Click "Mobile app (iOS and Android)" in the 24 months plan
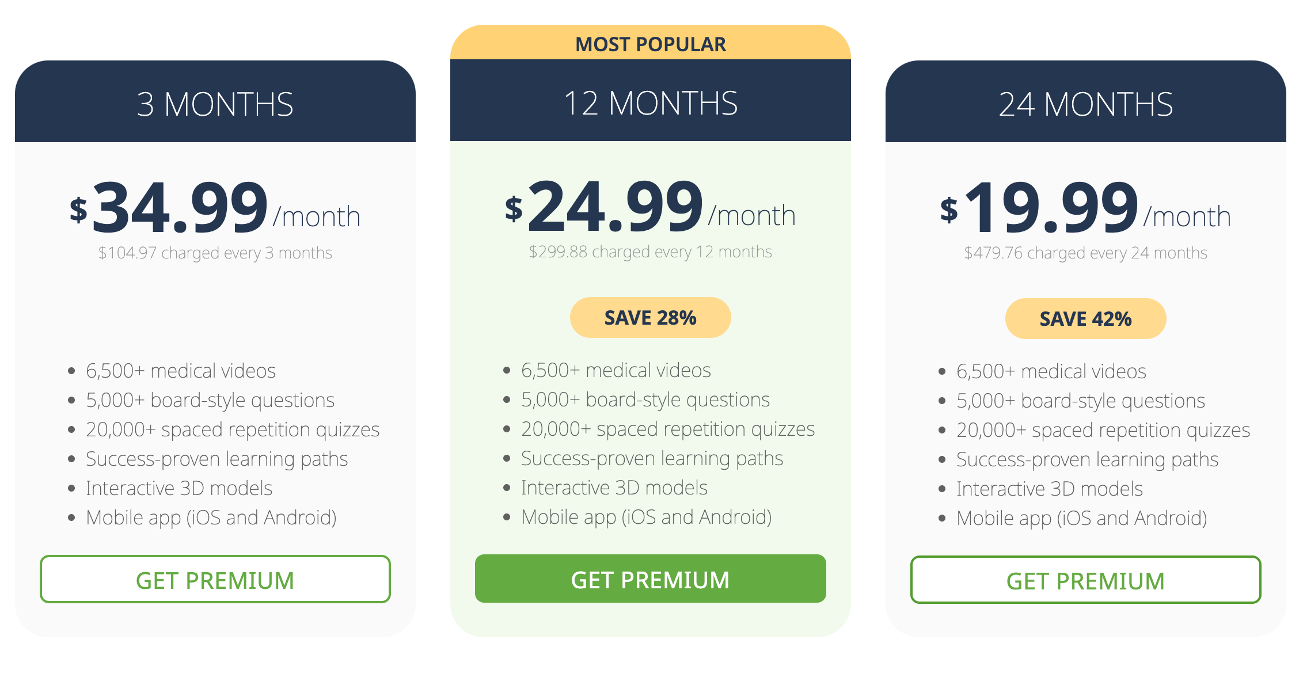 1081,518
